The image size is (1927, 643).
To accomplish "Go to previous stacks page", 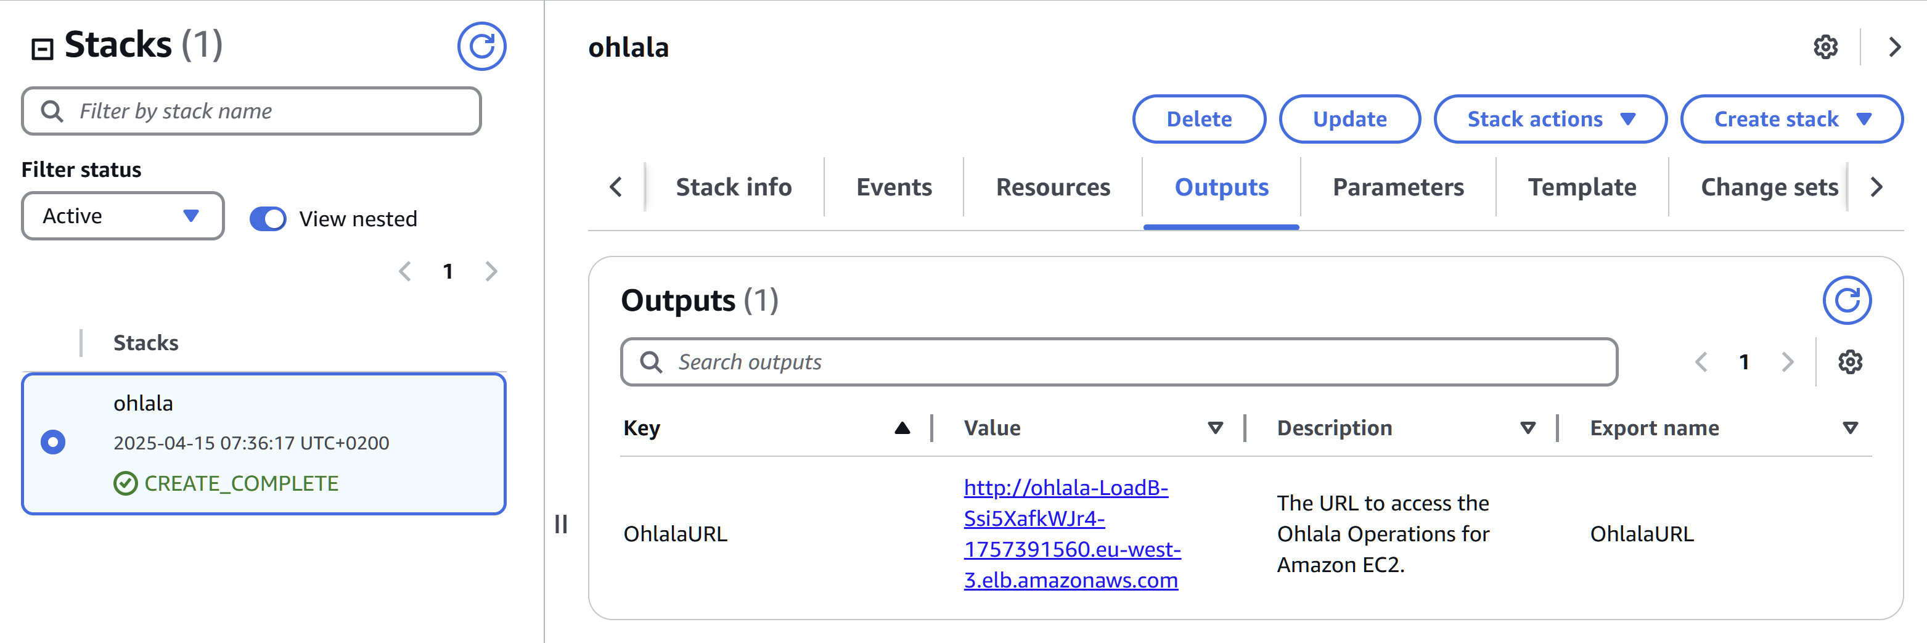I will [x=405, y=271].
